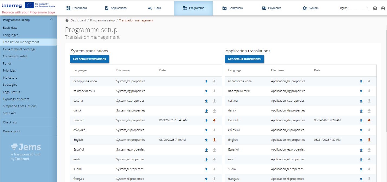Image resolution: width=387 pixels, height=182 pixels.
Task: Click home icon in breadcrumb
Action: [x=67, y=20]
